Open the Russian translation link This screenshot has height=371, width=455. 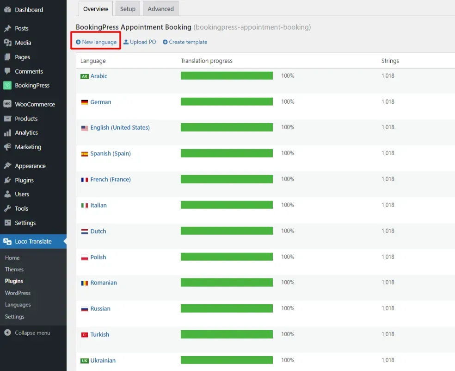tap(100, 308)
